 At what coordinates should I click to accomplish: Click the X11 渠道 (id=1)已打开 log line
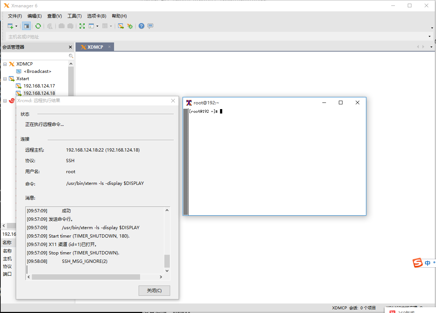(73, 245)
